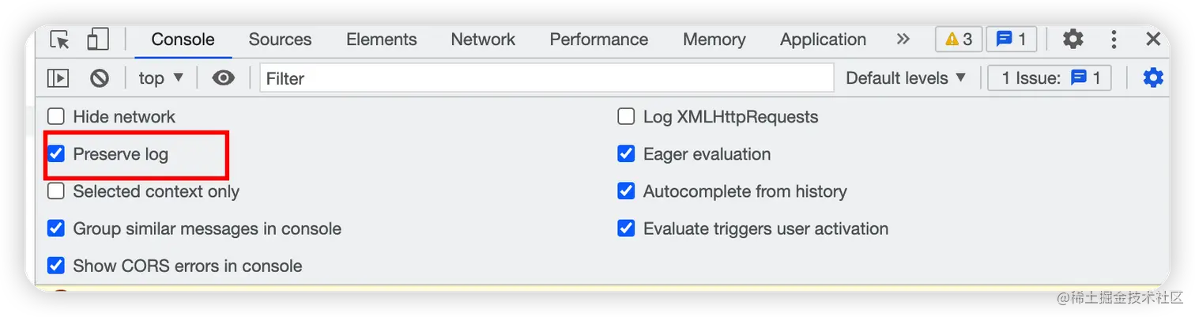This screenshot has width=1195, height=317.
Task: Create a live expression with the eye icon
Action: [x=224, y=78]
